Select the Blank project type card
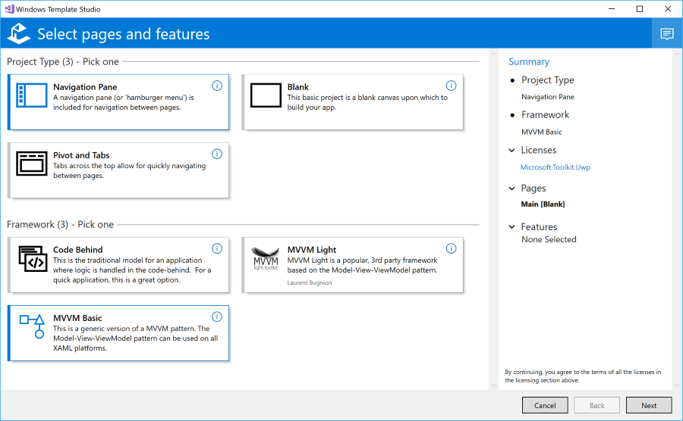Image resolution: width=683 pixels, height=421 pixels. point(352,102)
